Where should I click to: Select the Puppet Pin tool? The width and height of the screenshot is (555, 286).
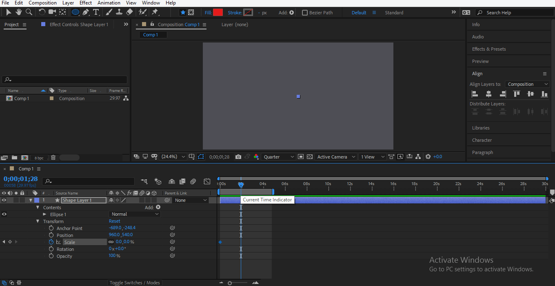pos(155,12)
